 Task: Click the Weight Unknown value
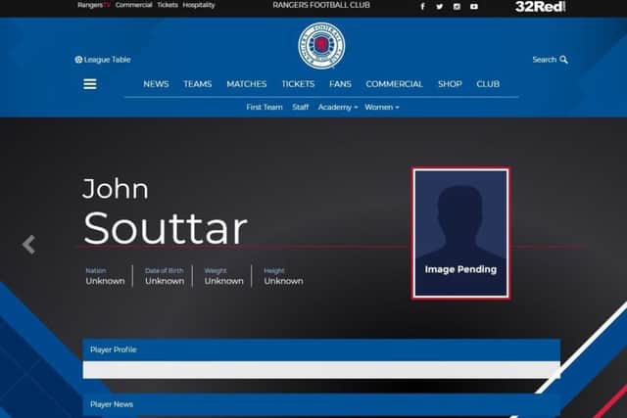[224, 281]
